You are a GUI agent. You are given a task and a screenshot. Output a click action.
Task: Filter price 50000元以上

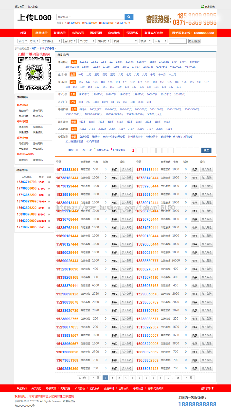(x=155, y=114)
